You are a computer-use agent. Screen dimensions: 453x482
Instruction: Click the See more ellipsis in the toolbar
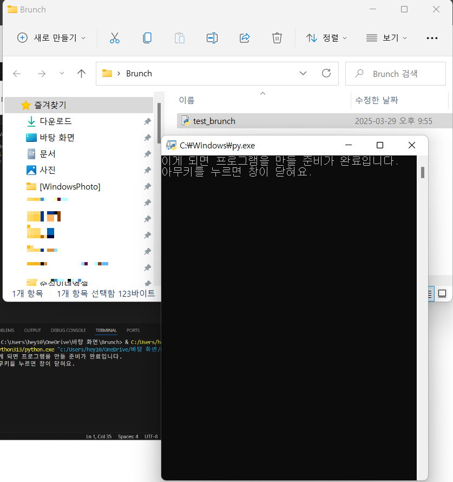pyautogui.click(x=432, y=38)
